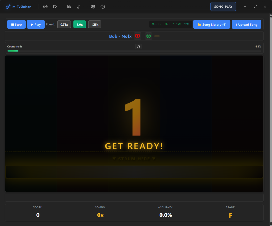The width and height of the screenshot is (272, 226).
Task: Click the mITyGuitar guitar logo
Action: [x=8, y=7]
